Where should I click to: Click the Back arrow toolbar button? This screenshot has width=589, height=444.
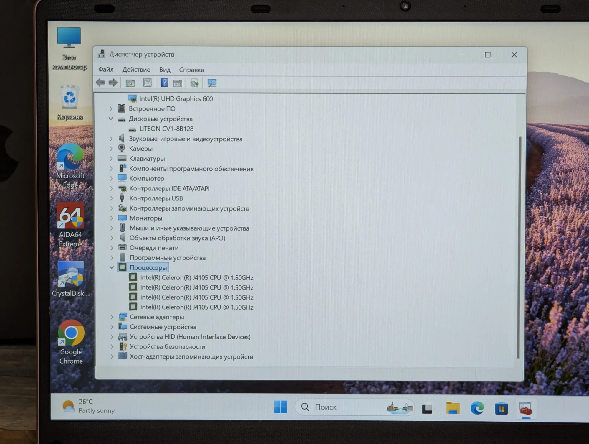click(x=100, y=83)
